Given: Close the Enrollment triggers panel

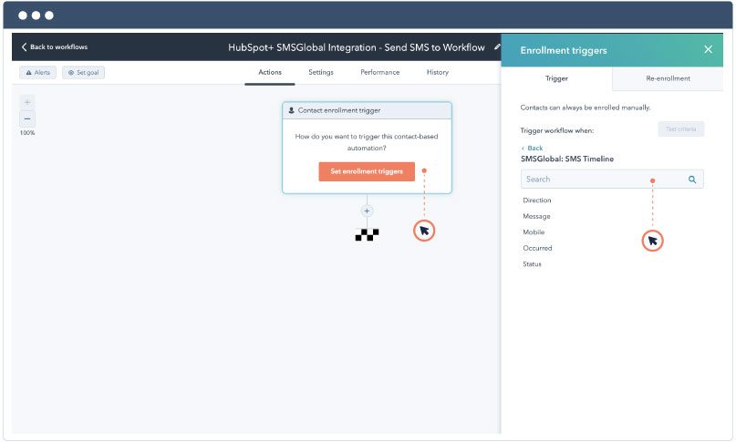Looking at the screenshot, I should pos(708,49).
